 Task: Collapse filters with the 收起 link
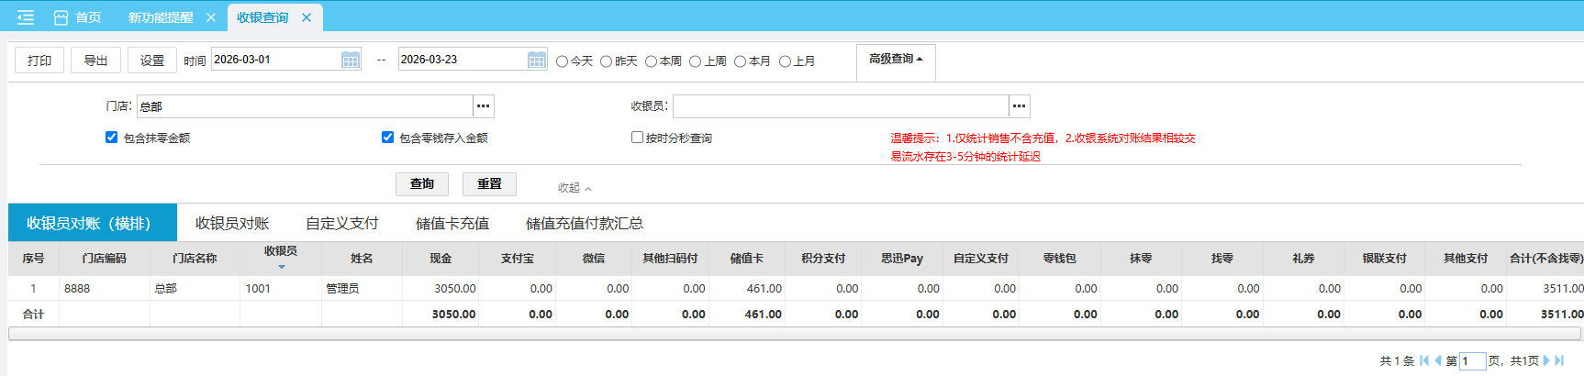tap(574, 188)
